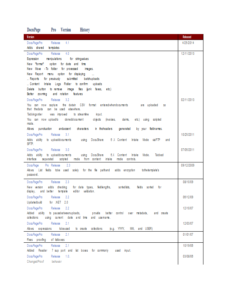Click 'Added Reader 7 support' line
The height and width of the screenshot is (296, 229).
79,250
